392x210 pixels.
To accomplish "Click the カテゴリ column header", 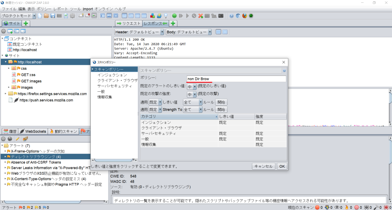I will click(179, 116).
